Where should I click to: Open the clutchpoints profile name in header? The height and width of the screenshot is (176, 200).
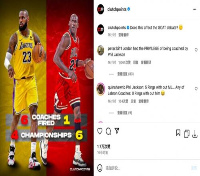(117, 9)
